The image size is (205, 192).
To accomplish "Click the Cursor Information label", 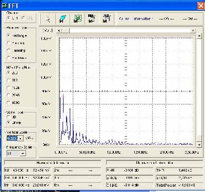I will (x=136, y=19).
